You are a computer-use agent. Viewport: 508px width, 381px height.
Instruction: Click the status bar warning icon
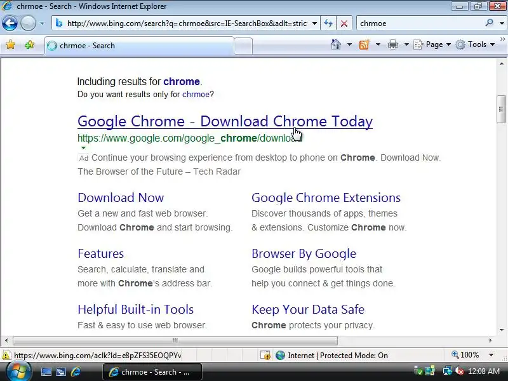(x=6, y=356)
